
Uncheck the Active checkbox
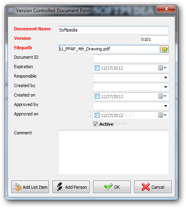tap(95, 124)
